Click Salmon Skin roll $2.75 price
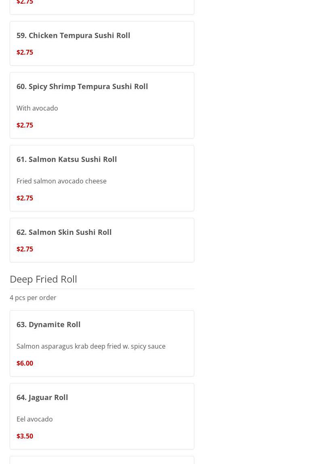The width and height of the screenshot is (311, 464). click(x=25, y=249)
